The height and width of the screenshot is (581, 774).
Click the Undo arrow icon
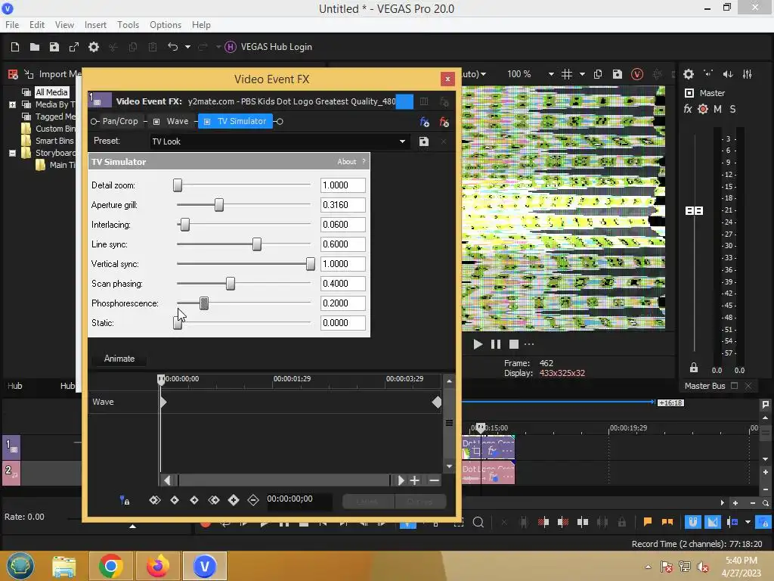pyautogui.click(x=173, y=46)
